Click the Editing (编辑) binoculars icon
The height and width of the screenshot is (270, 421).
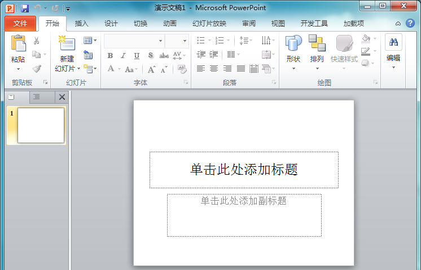click(x=393, y=43)
